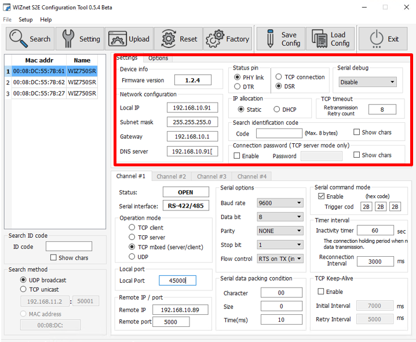
Task: Click the Remote port field
Action: click(x=171, y=322)
